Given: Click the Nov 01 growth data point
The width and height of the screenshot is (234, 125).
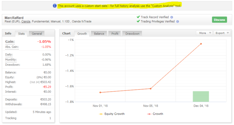Looking at the screenshot, I should tap(100, 92).
